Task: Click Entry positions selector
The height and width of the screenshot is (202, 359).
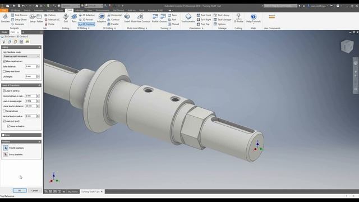Action: click(x=6, y=155)
